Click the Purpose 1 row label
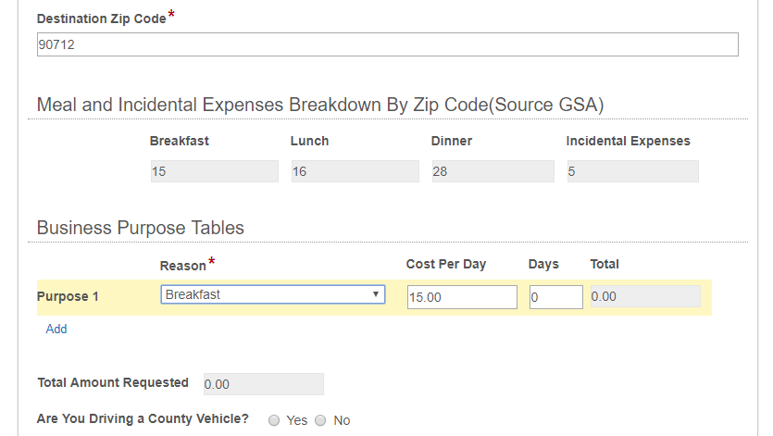773x436 pixels. pyautogui.click(x=68, y=296)
